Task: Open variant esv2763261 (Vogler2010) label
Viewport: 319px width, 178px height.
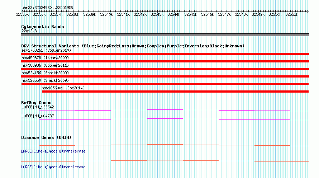Action: 46,50
